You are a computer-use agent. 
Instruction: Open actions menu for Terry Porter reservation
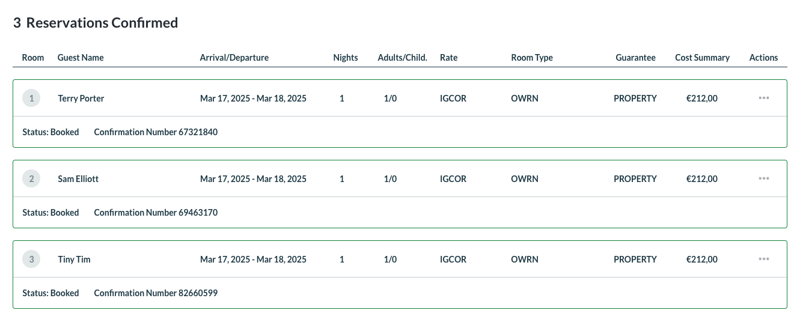tap(763, 98)
